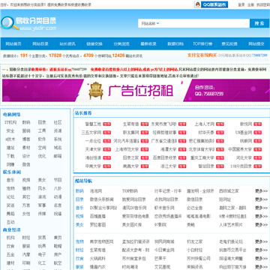
Task: Open 站长资讯 in the navigation bar
Action: [67, 44]
